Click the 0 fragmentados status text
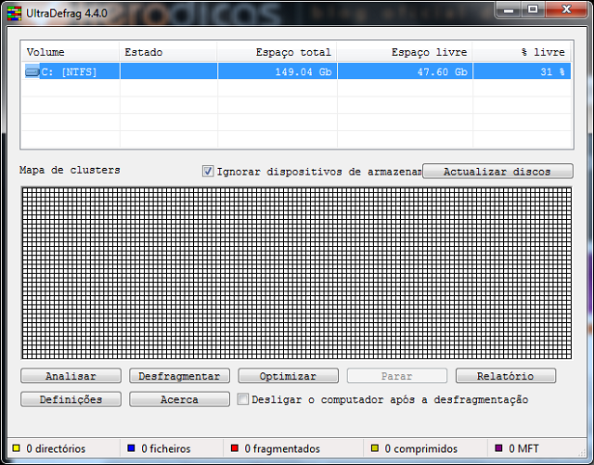The height and width of the screenshot is (465, 594). 282,448
